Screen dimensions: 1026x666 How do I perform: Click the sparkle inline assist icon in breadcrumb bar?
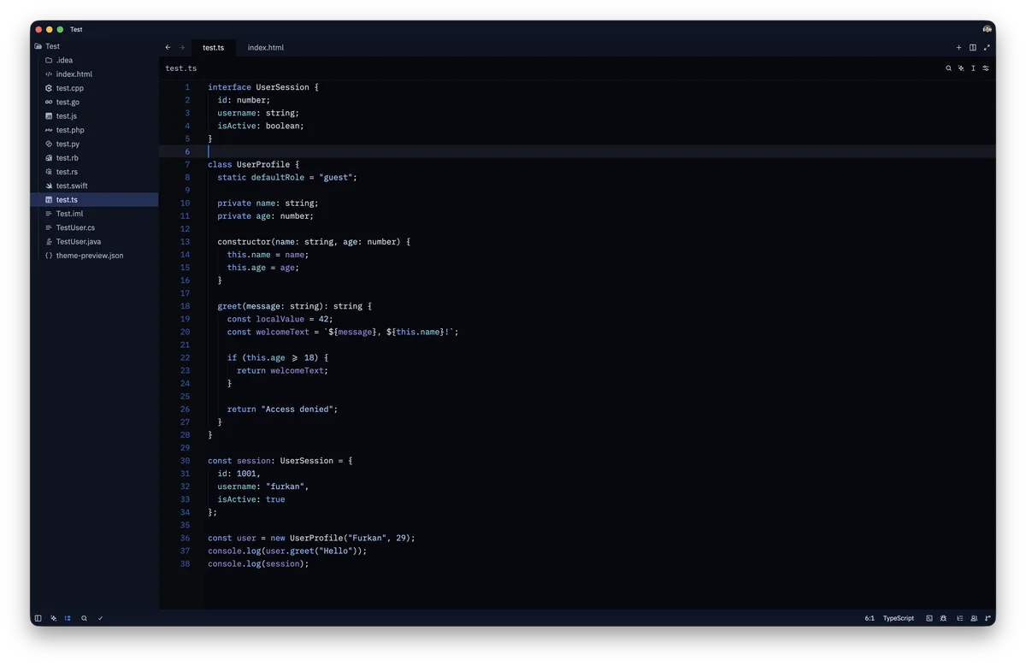coord(961,68)
